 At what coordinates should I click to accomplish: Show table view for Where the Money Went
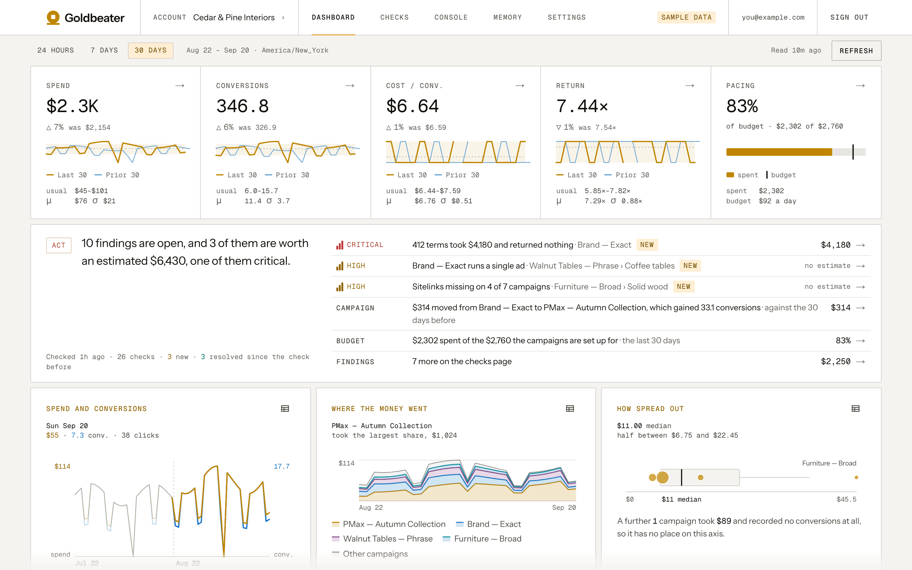pyautogui.click(x=570, y=408)
